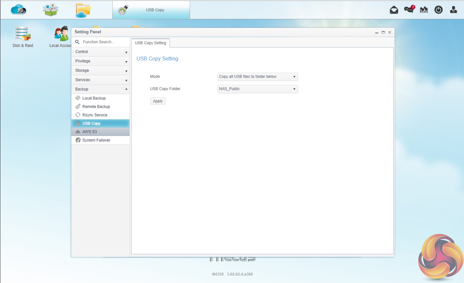Click the 3.02.02.4.a388 firmware version text
Viewport: 464px width, 283px height.
[x=240, y=274]
